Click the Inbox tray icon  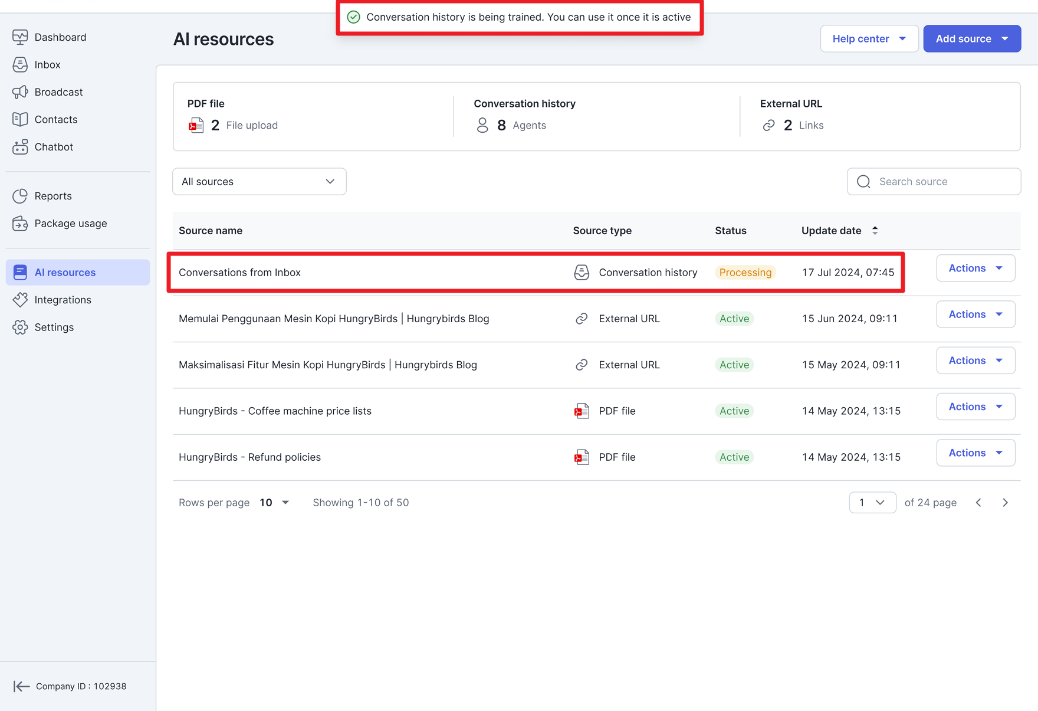(20, 65)
